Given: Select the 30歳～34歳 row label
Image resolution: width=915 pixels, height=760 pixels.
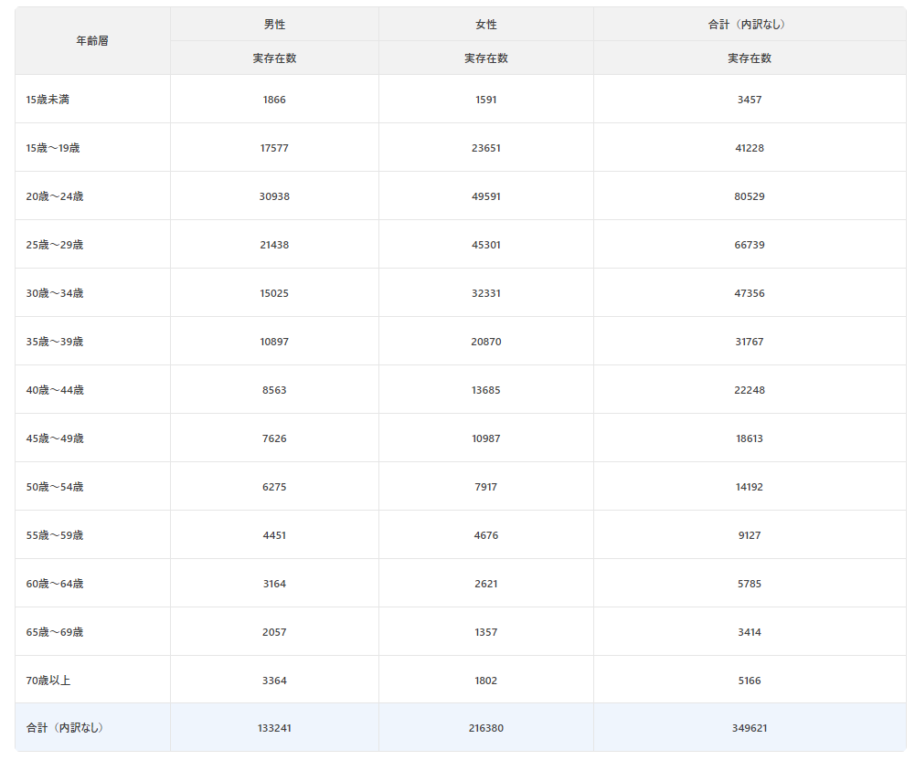Looking at the screenshot, I should click(55, 293).
